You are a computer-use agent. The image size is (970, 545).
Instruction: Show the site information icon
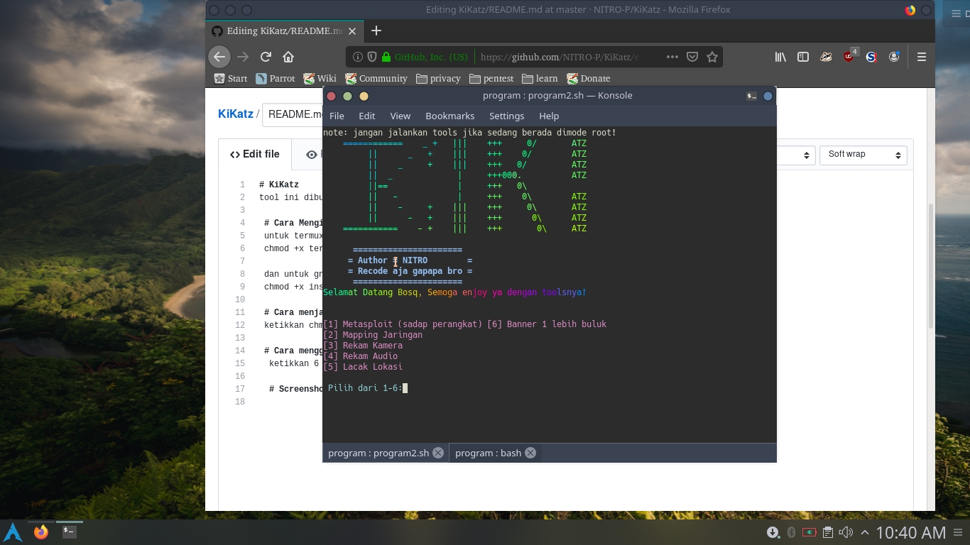[358, 57]
